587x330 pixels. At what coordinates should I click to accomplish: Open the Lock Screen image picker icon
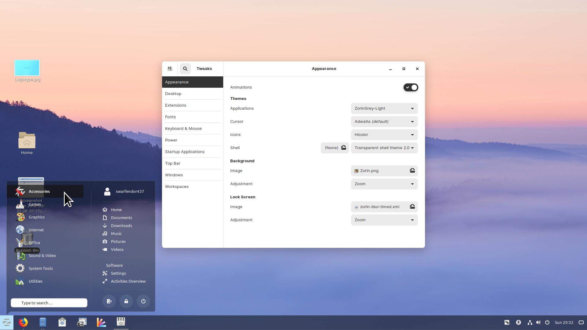click(x=412, y=207)
